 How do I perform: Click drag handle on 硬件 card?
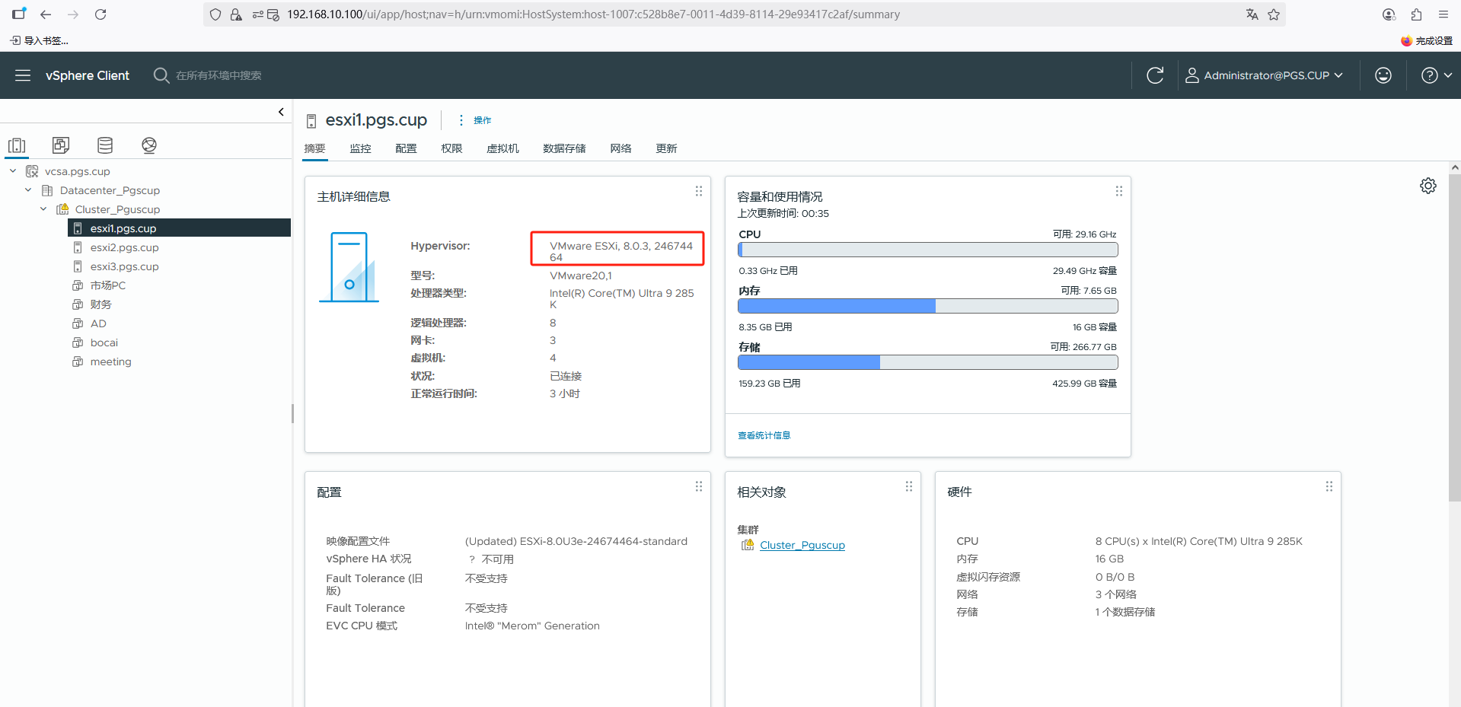pos(1329,486)
